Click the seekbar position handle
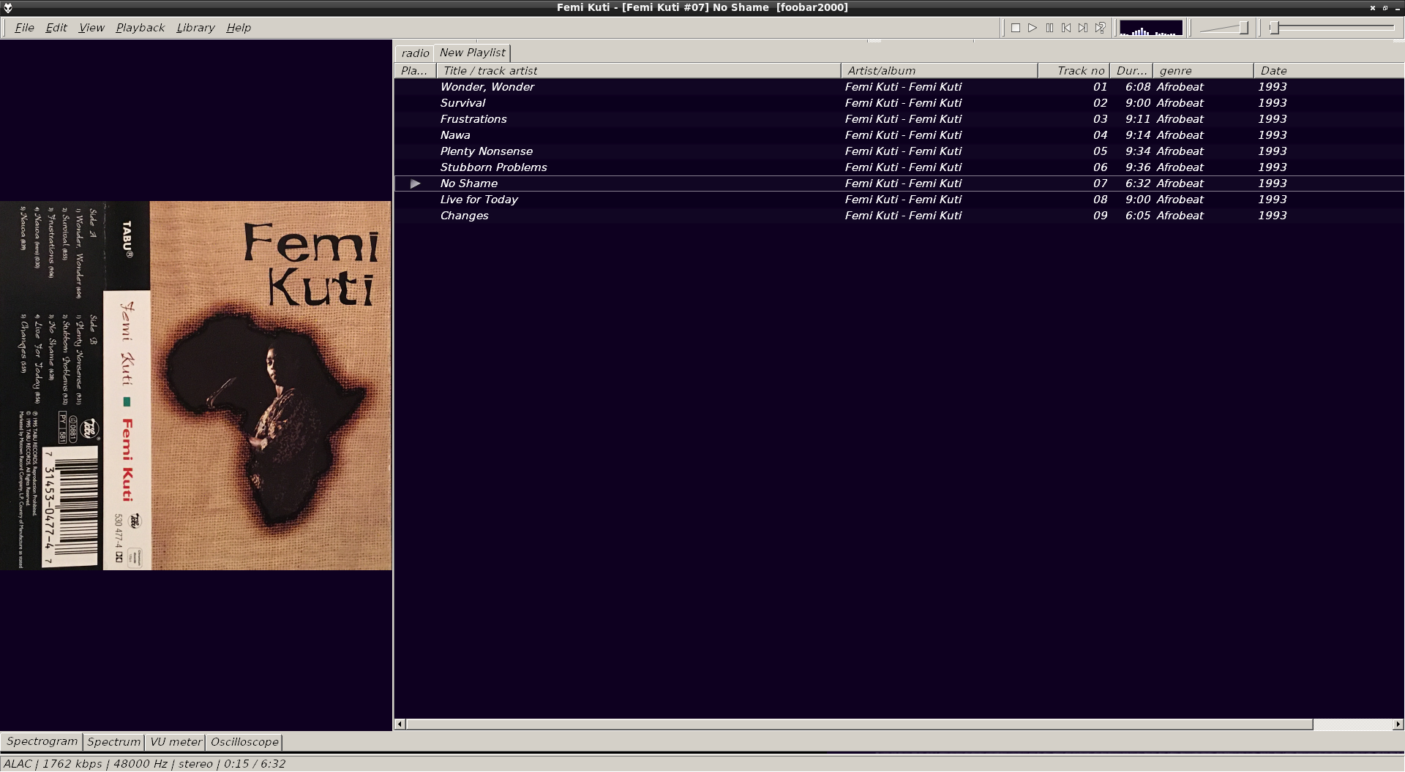This screenshot has width=1405, height=772. pos(1274,28)
